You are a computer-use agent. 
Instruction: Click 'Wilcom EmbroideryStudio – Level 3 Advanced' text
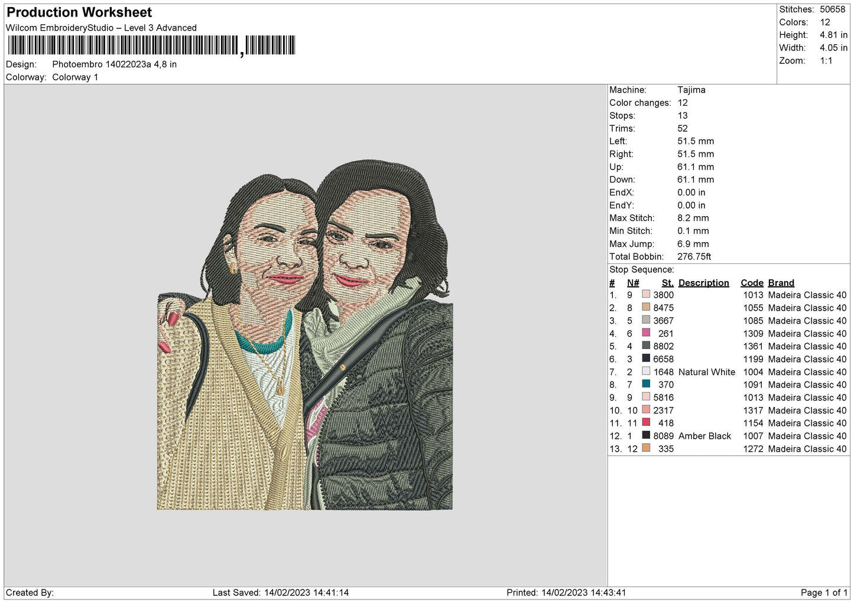[101, 28]
